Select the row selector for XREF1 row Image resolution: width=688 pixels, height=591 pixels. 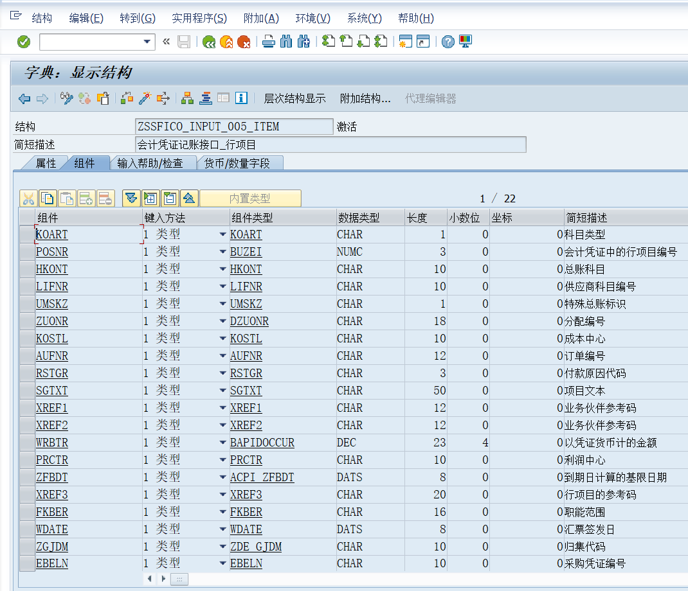(27, 408)
